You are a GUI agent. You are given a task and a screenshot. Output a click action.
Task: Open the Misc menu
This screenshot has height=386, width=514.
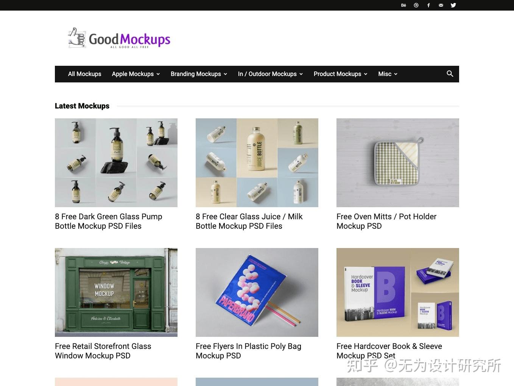point(388,74)
